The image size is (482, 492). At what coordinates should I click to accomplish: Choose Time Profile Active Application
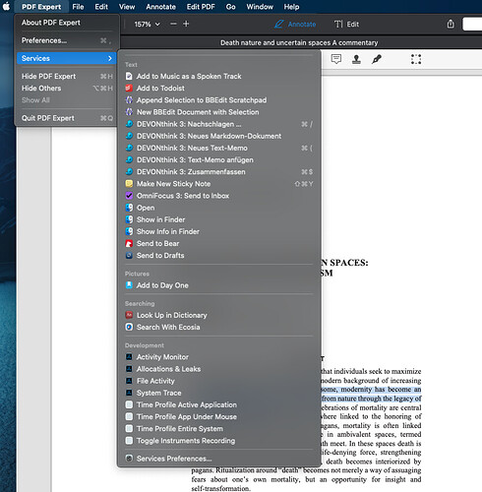pos(219,404)
